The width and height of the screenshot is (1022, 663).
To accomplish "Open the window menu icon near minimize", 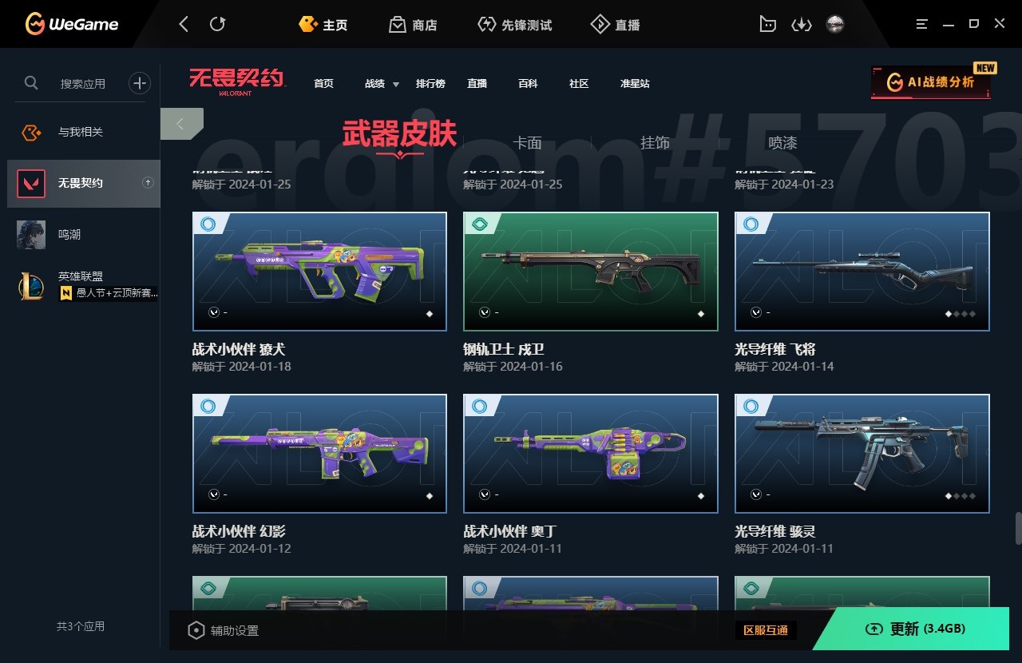I will (922, 25).
